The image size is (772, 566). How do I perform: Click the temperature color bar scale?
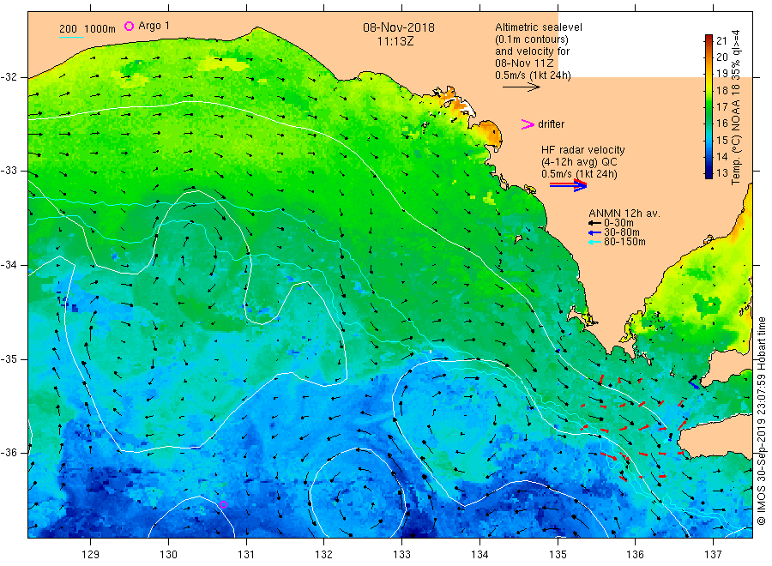(x=709, y=106)
